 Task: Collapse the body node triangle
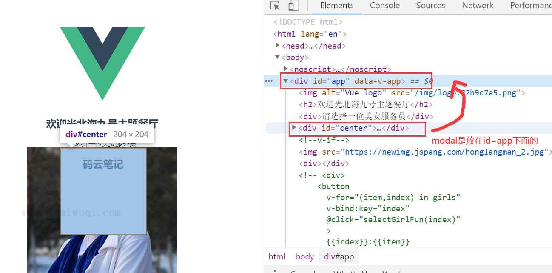tap(277, 57)
